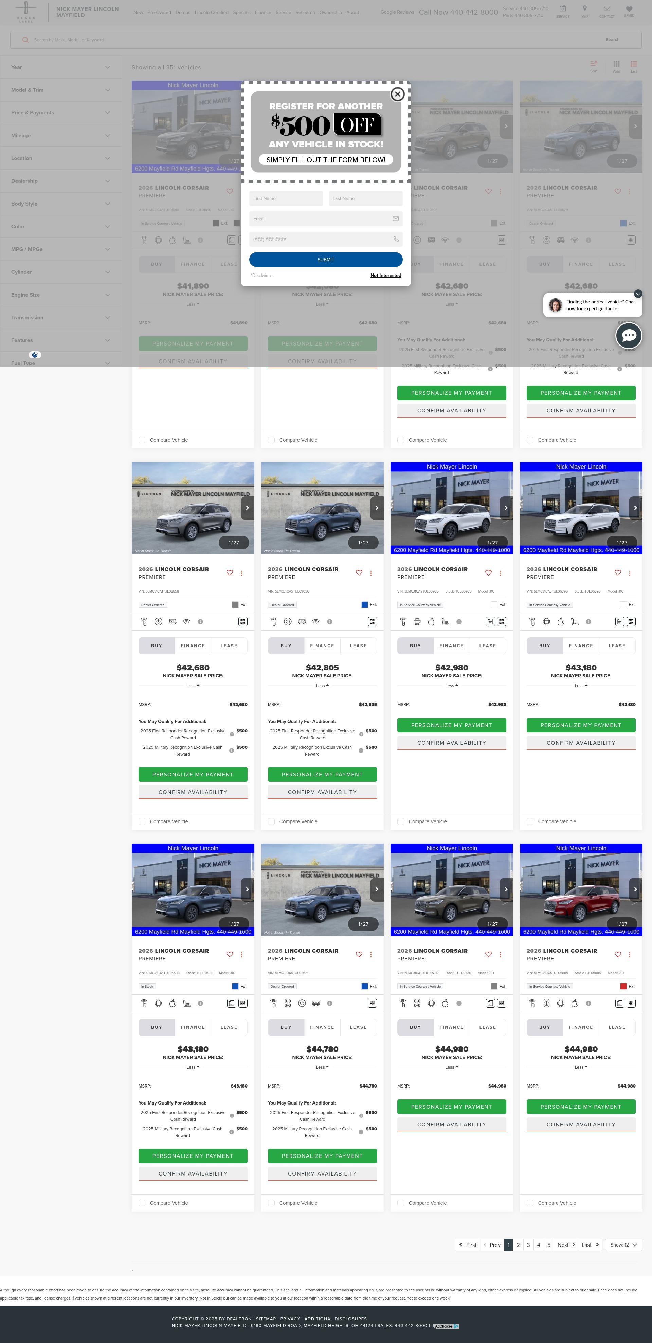Open the AdChoices icon in the footer
The image size is (652, 1343).
pos(446,1326)
